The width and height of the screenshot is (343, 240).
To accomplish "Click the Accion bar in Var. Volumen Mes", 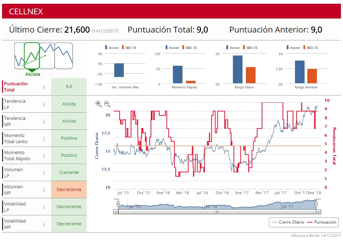I will pyautogui.click(x=119, y=70).
